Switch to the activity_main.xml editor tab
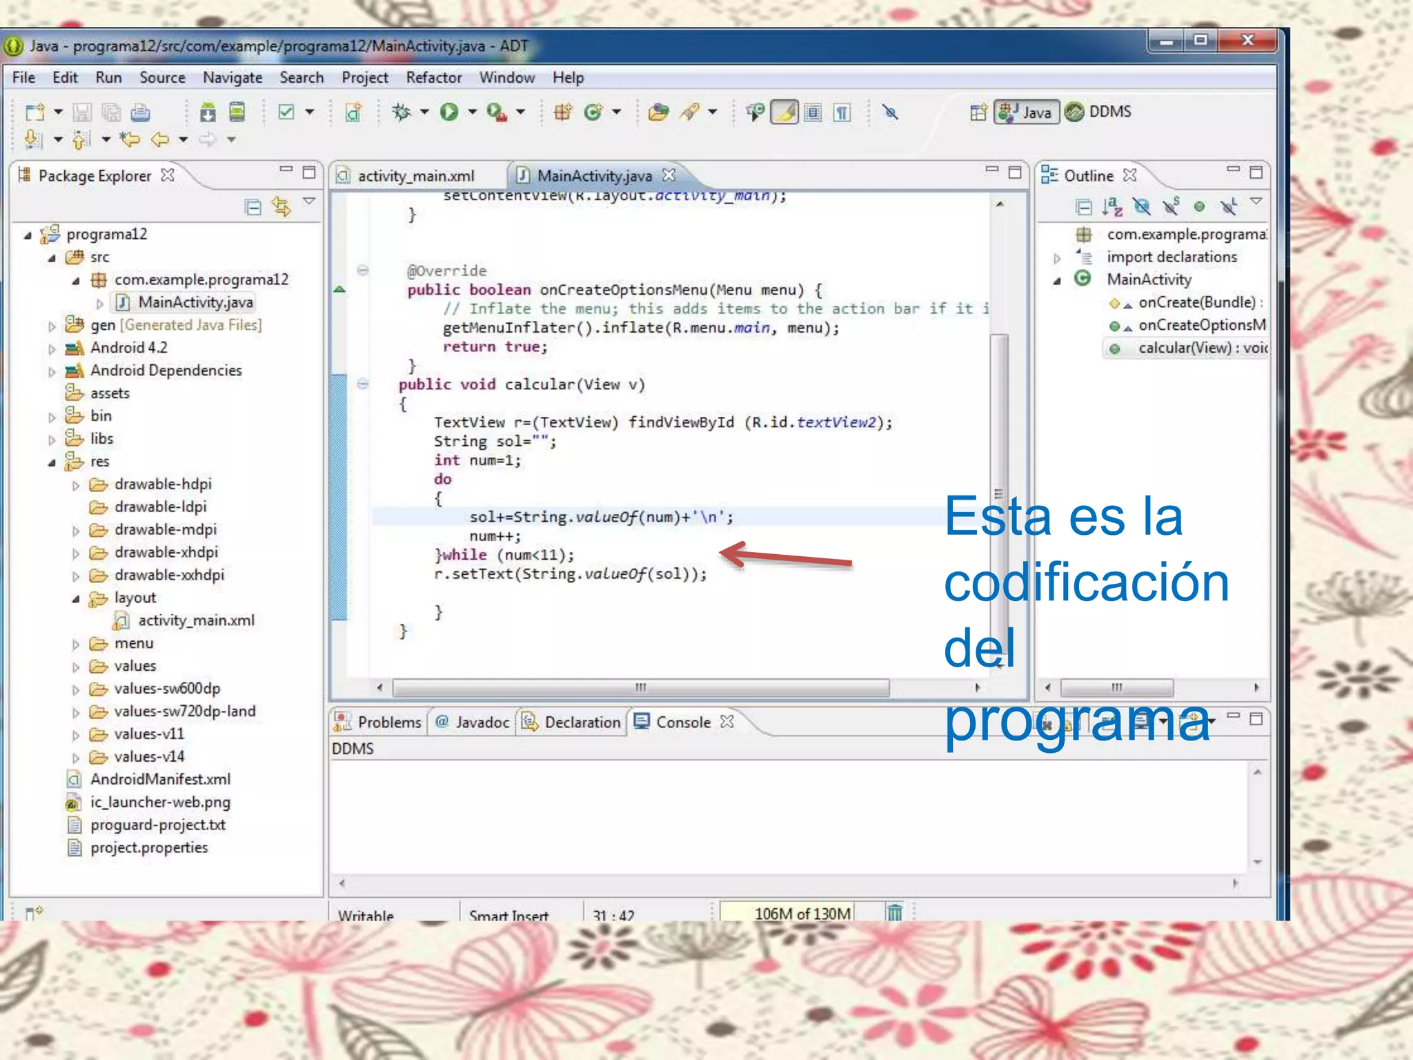This screenshot has height=1060, width=1413. tap(416, 176)
